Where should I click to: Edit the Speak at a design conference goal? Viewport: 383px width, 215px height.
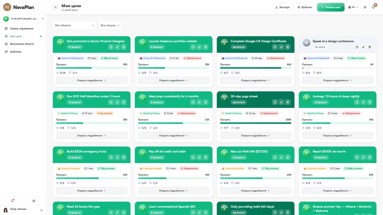click(363, 47)
